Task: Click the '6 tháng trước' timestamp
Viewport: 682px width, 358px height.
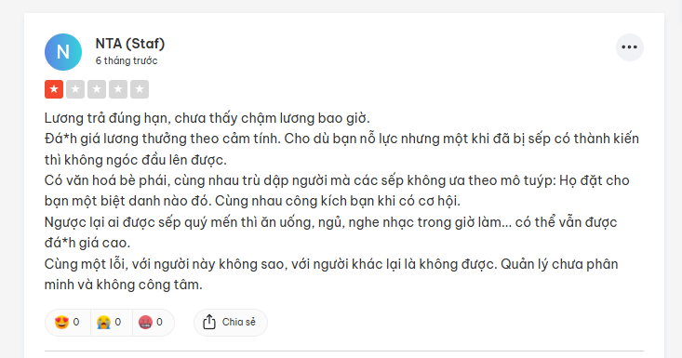Action: pyautogui.click(x=127, y=60)
